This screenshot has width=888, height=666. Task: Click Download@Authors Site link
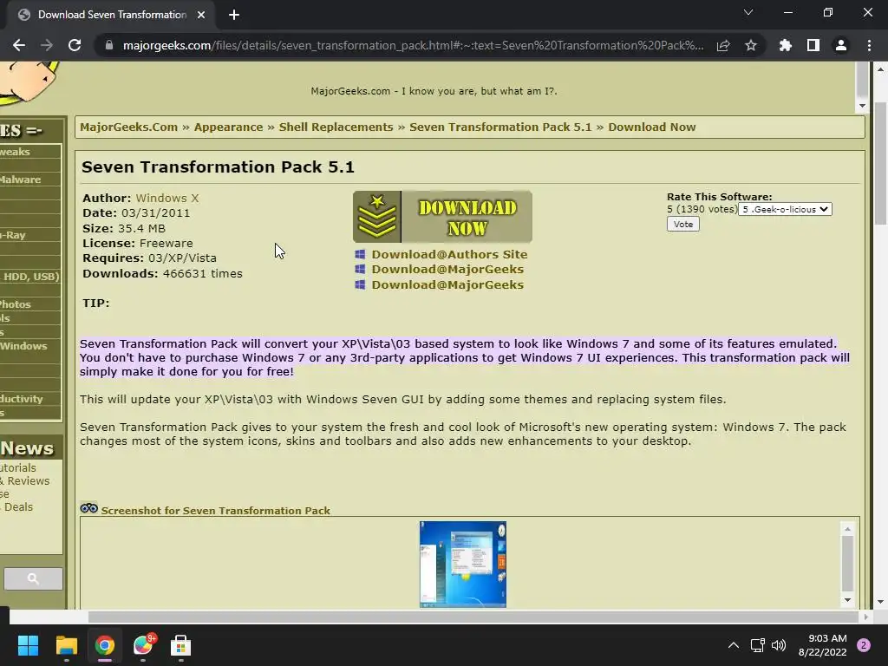pos(449,254)
